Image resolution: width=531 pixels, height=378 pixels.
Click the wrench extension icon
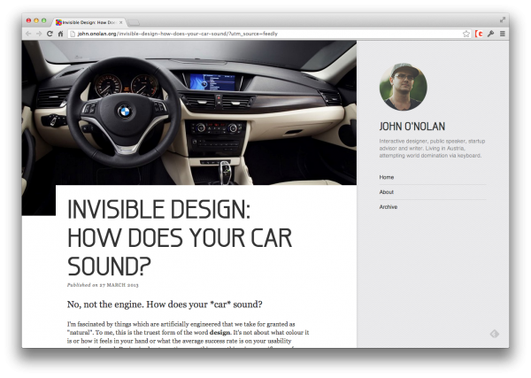[x=490, y=34]
